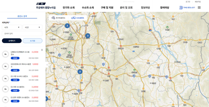This screenshot has width=209, height=107.
Task: Select the cluster marker 2 at 성남시
Action: 88,36
